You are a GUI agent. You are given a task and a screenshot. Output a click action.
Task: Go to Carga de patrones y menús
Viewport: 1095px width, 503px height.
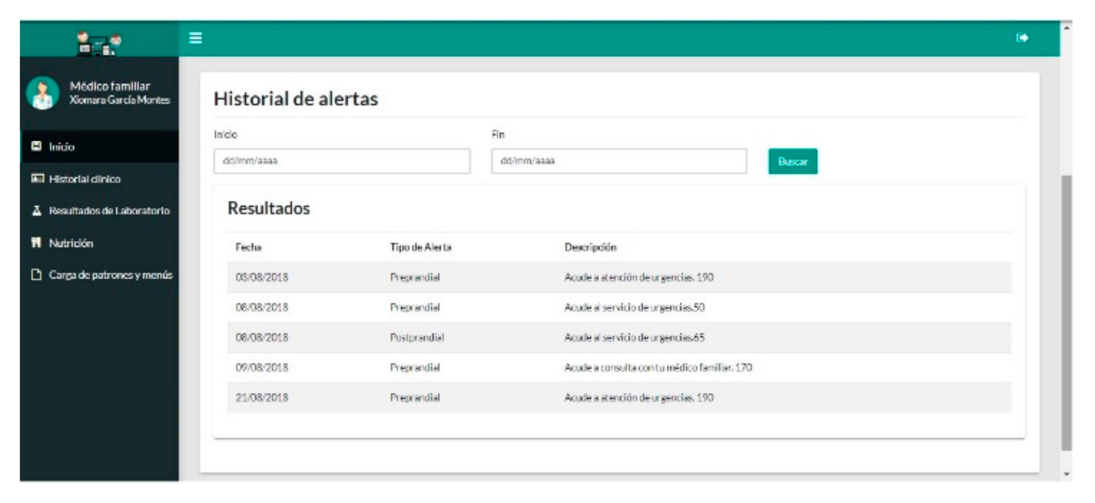110,275
